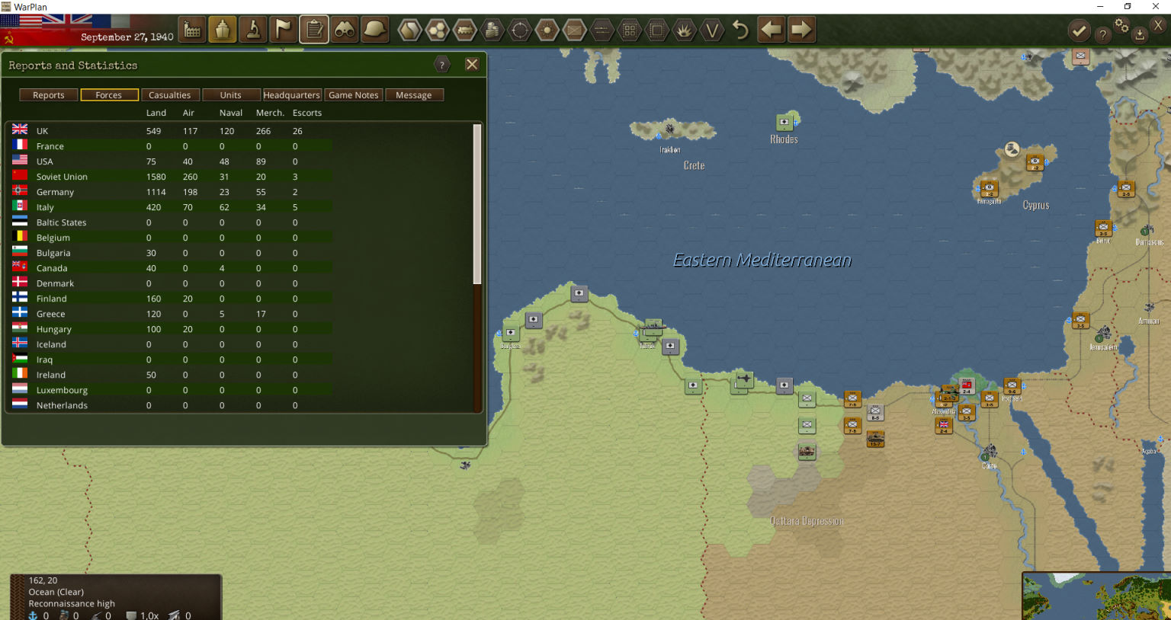Open the factory production screen

[x=192, y=30]
